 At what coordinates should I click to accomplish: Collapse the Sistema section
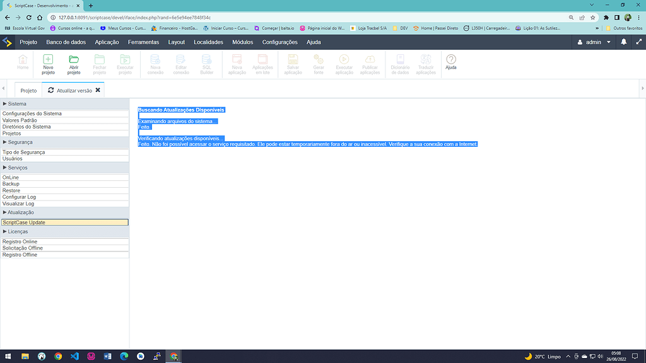[x=5, y=103]
